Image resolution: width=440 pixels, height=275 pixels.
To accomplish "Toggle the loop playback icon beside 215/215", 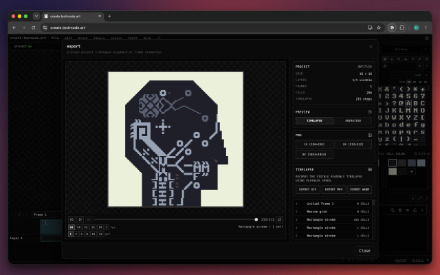I will 280,219.
